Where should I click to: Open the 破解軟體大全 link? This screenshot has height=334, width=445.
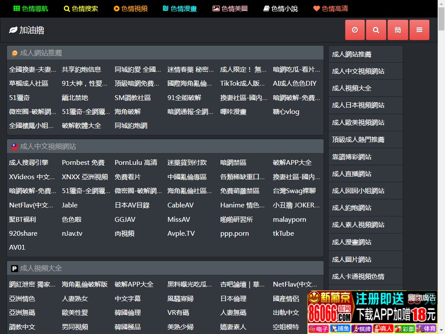coord(81,126)
